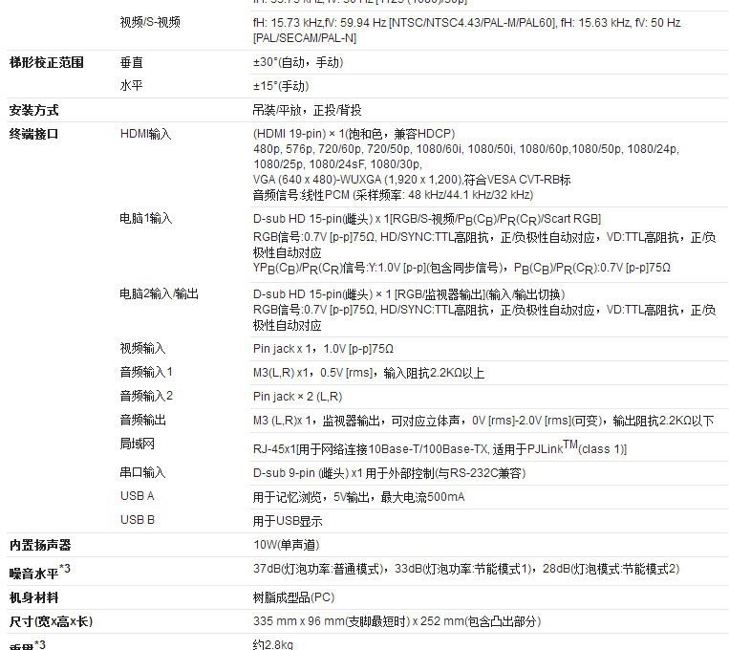Screen dimensions: 729x650
Task: Select the 尺寸(宽x高x长) heading
Action: [52, 621]
